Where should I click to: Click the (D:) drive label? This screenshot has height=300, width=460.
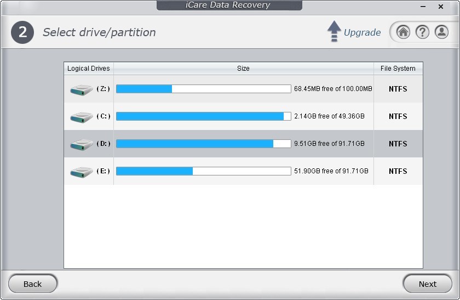(x=104, y=143)
